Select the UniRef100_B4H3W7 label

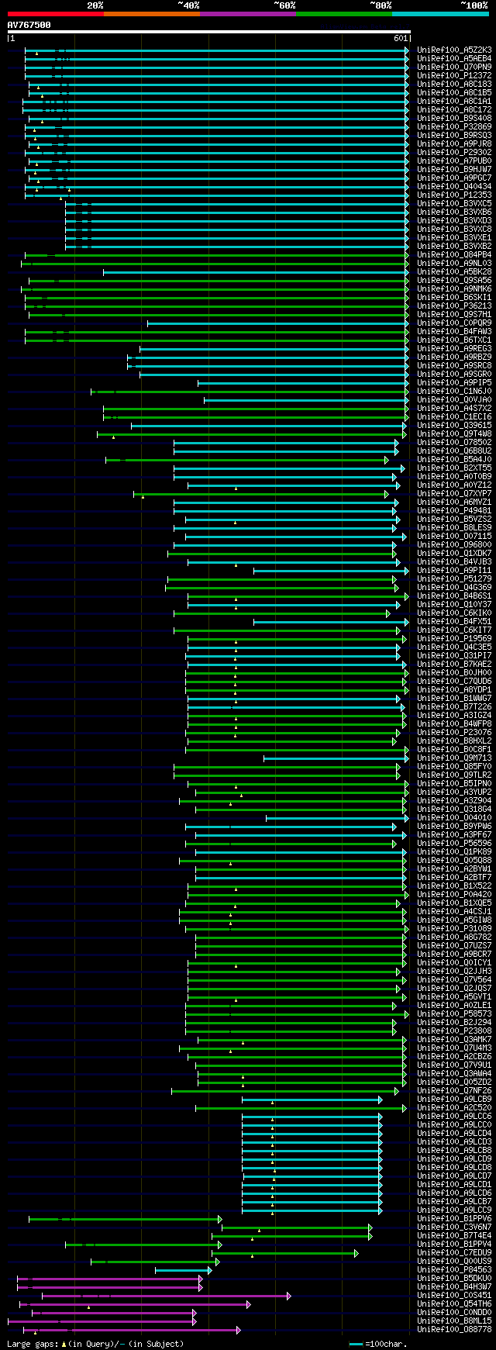coord(454,1287)
